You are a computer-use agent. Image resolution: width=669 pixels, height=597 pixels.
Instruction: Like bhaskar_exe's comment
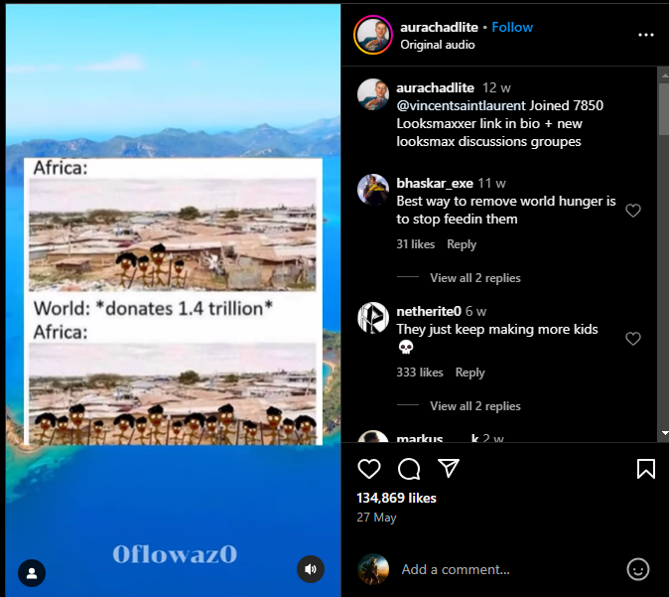coord(633,211)
